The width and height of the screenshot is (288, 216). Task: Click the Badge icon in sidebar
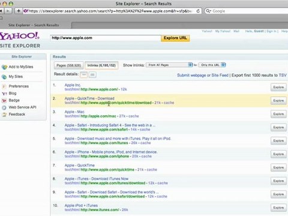(4, 100)
